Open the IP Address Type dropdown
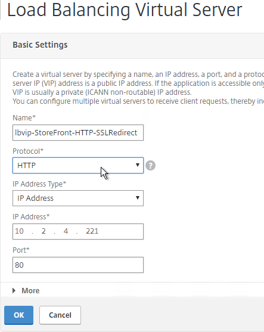This screenshot has width=264, height=332. pos(78,198)
